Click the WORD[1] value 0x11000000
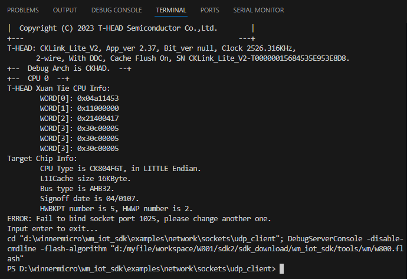This screenshot has width=407, height=279. (98, 109)
